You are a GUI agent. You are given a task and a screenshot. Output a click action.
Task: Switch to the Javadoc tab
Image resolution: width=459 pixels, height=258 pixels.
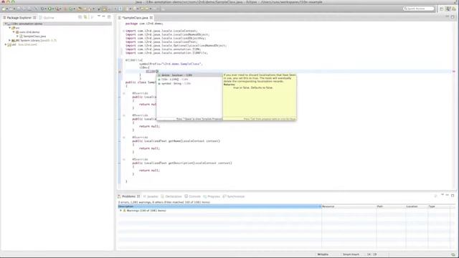[x=151, y=196]
